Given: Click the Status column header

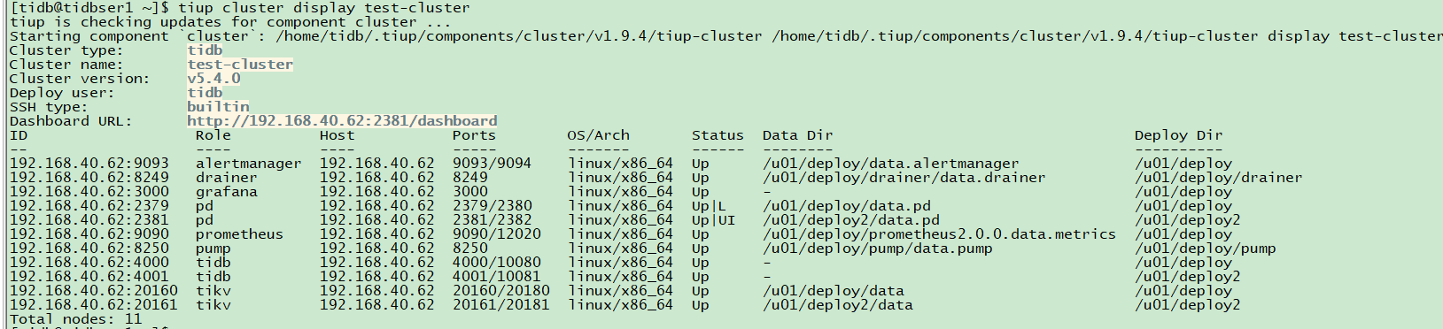Looking at the screenshot, I should (718, 135).
